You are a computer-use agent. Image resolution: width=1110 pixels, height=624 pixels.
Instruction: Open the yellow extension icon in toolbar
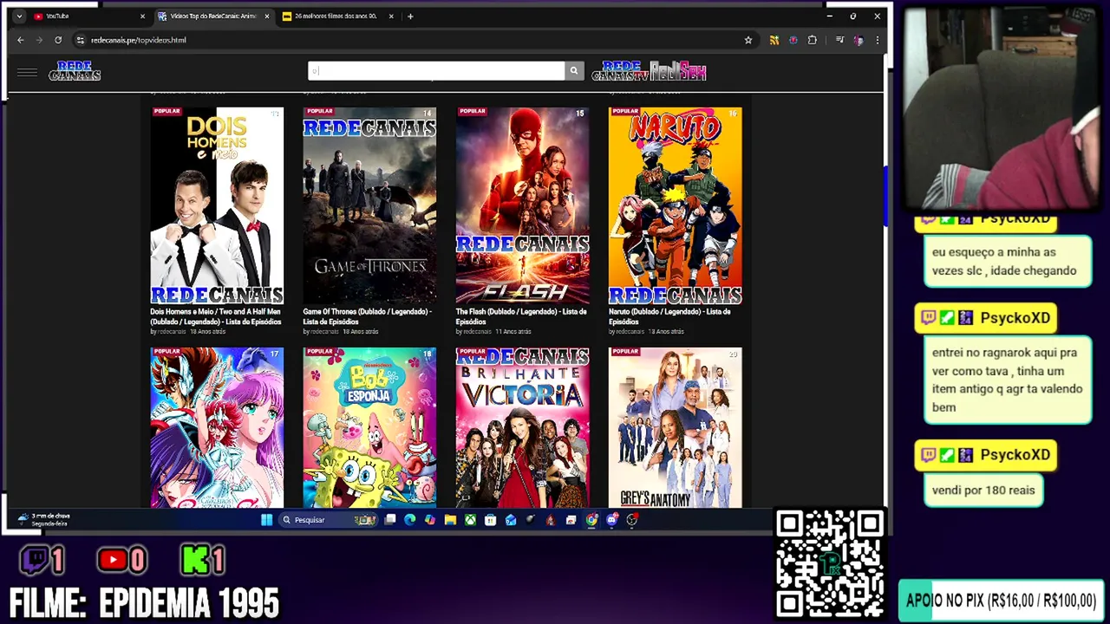pyautogui.click(x=774, y=40)
